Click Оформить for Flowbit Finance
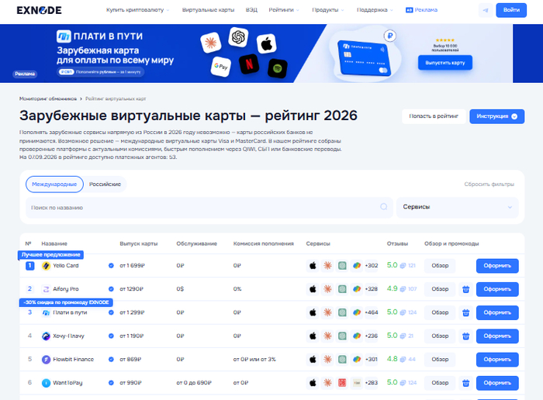Screen dimensions: 543x400 click(497, 360)
